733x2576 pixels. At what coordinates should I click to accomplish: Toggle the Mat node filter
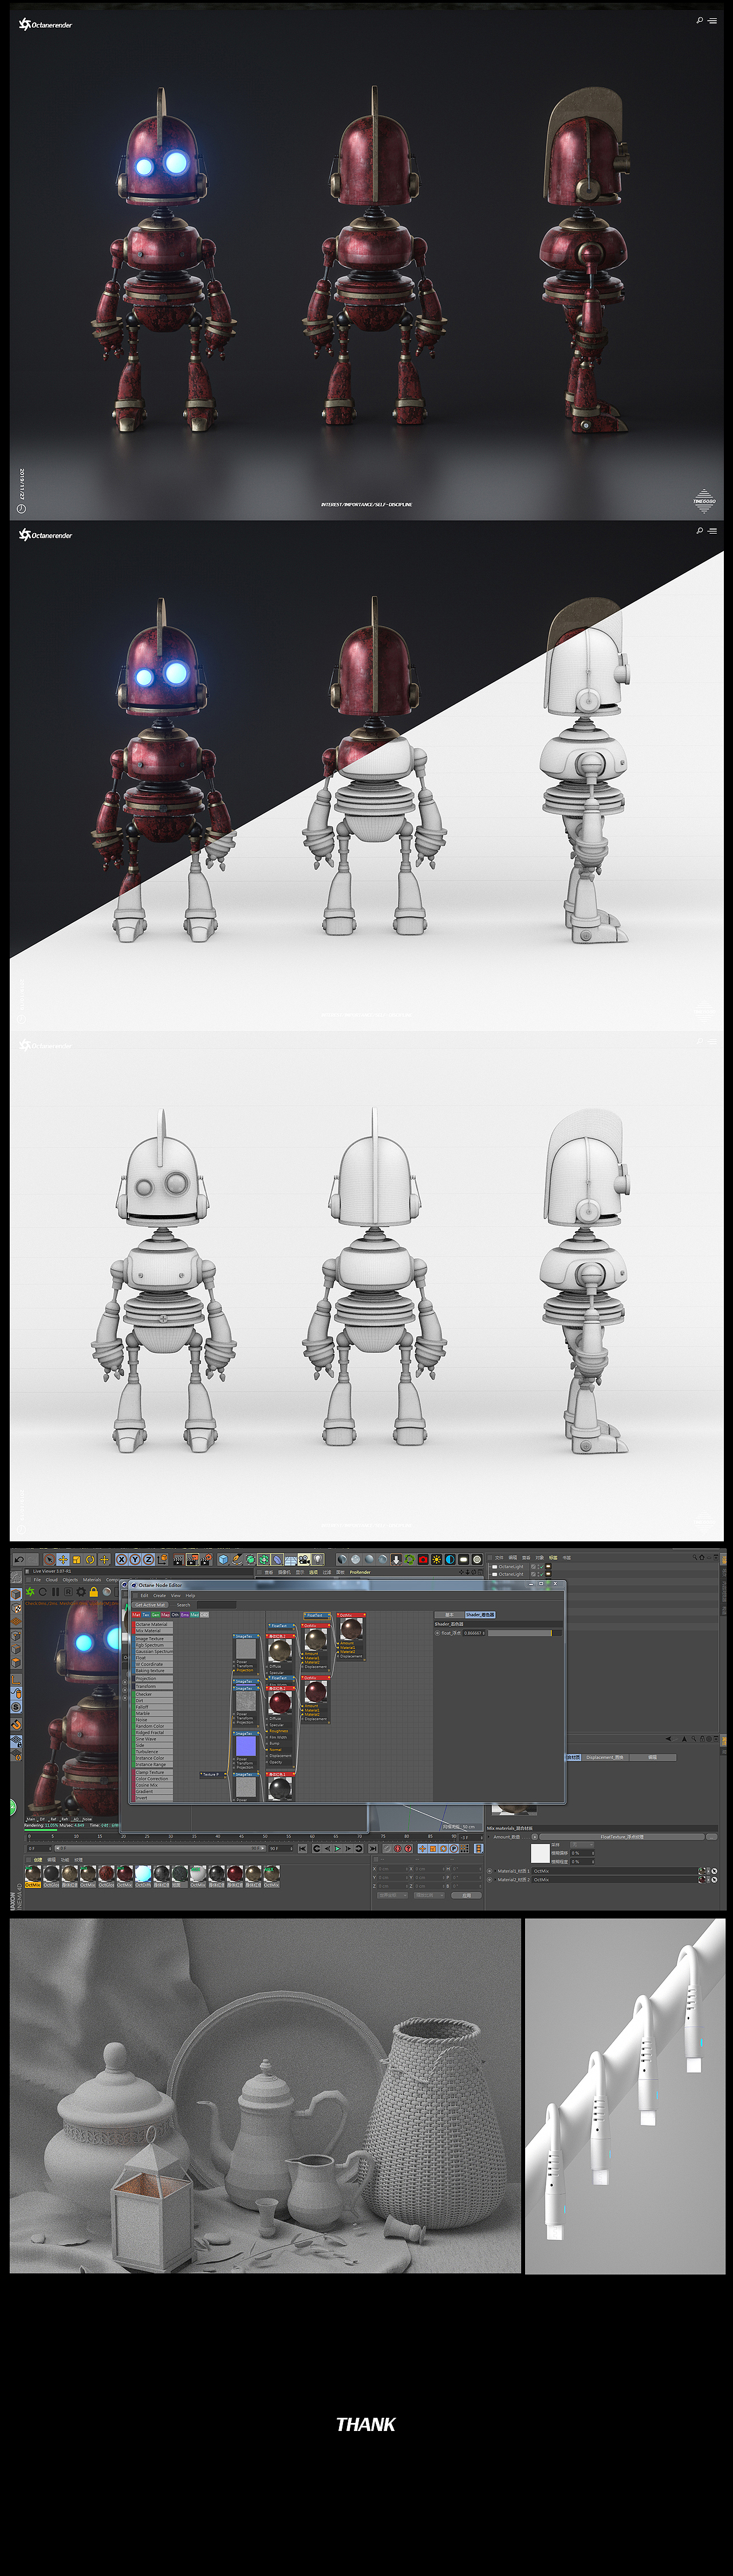[x=136, y=1614]
